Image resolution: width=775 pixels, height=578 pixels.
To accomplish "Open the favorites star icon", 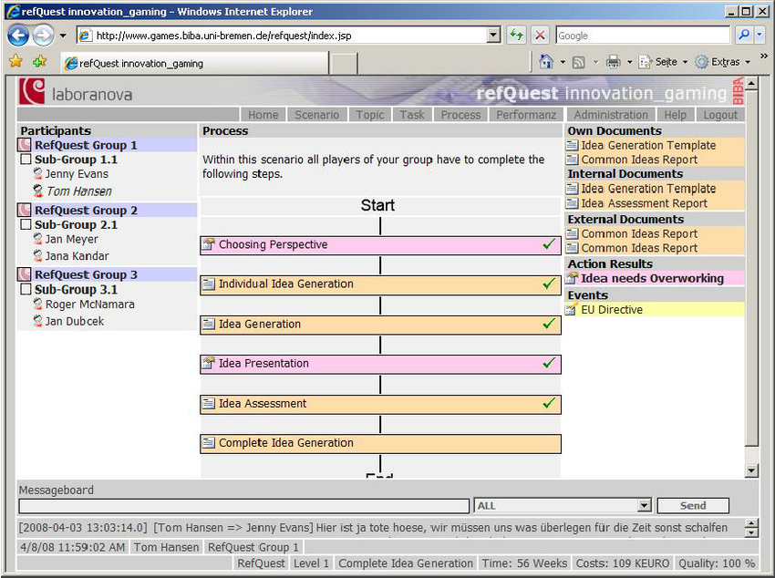I will click(15, 62).
